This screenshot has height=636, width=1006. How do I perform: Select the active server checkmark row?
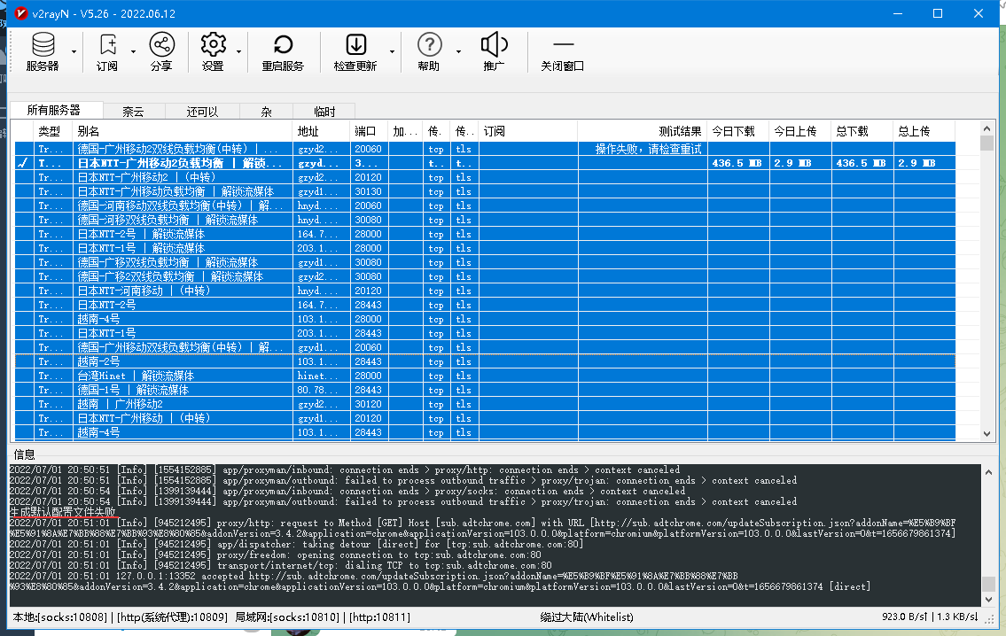pos(485,164)
